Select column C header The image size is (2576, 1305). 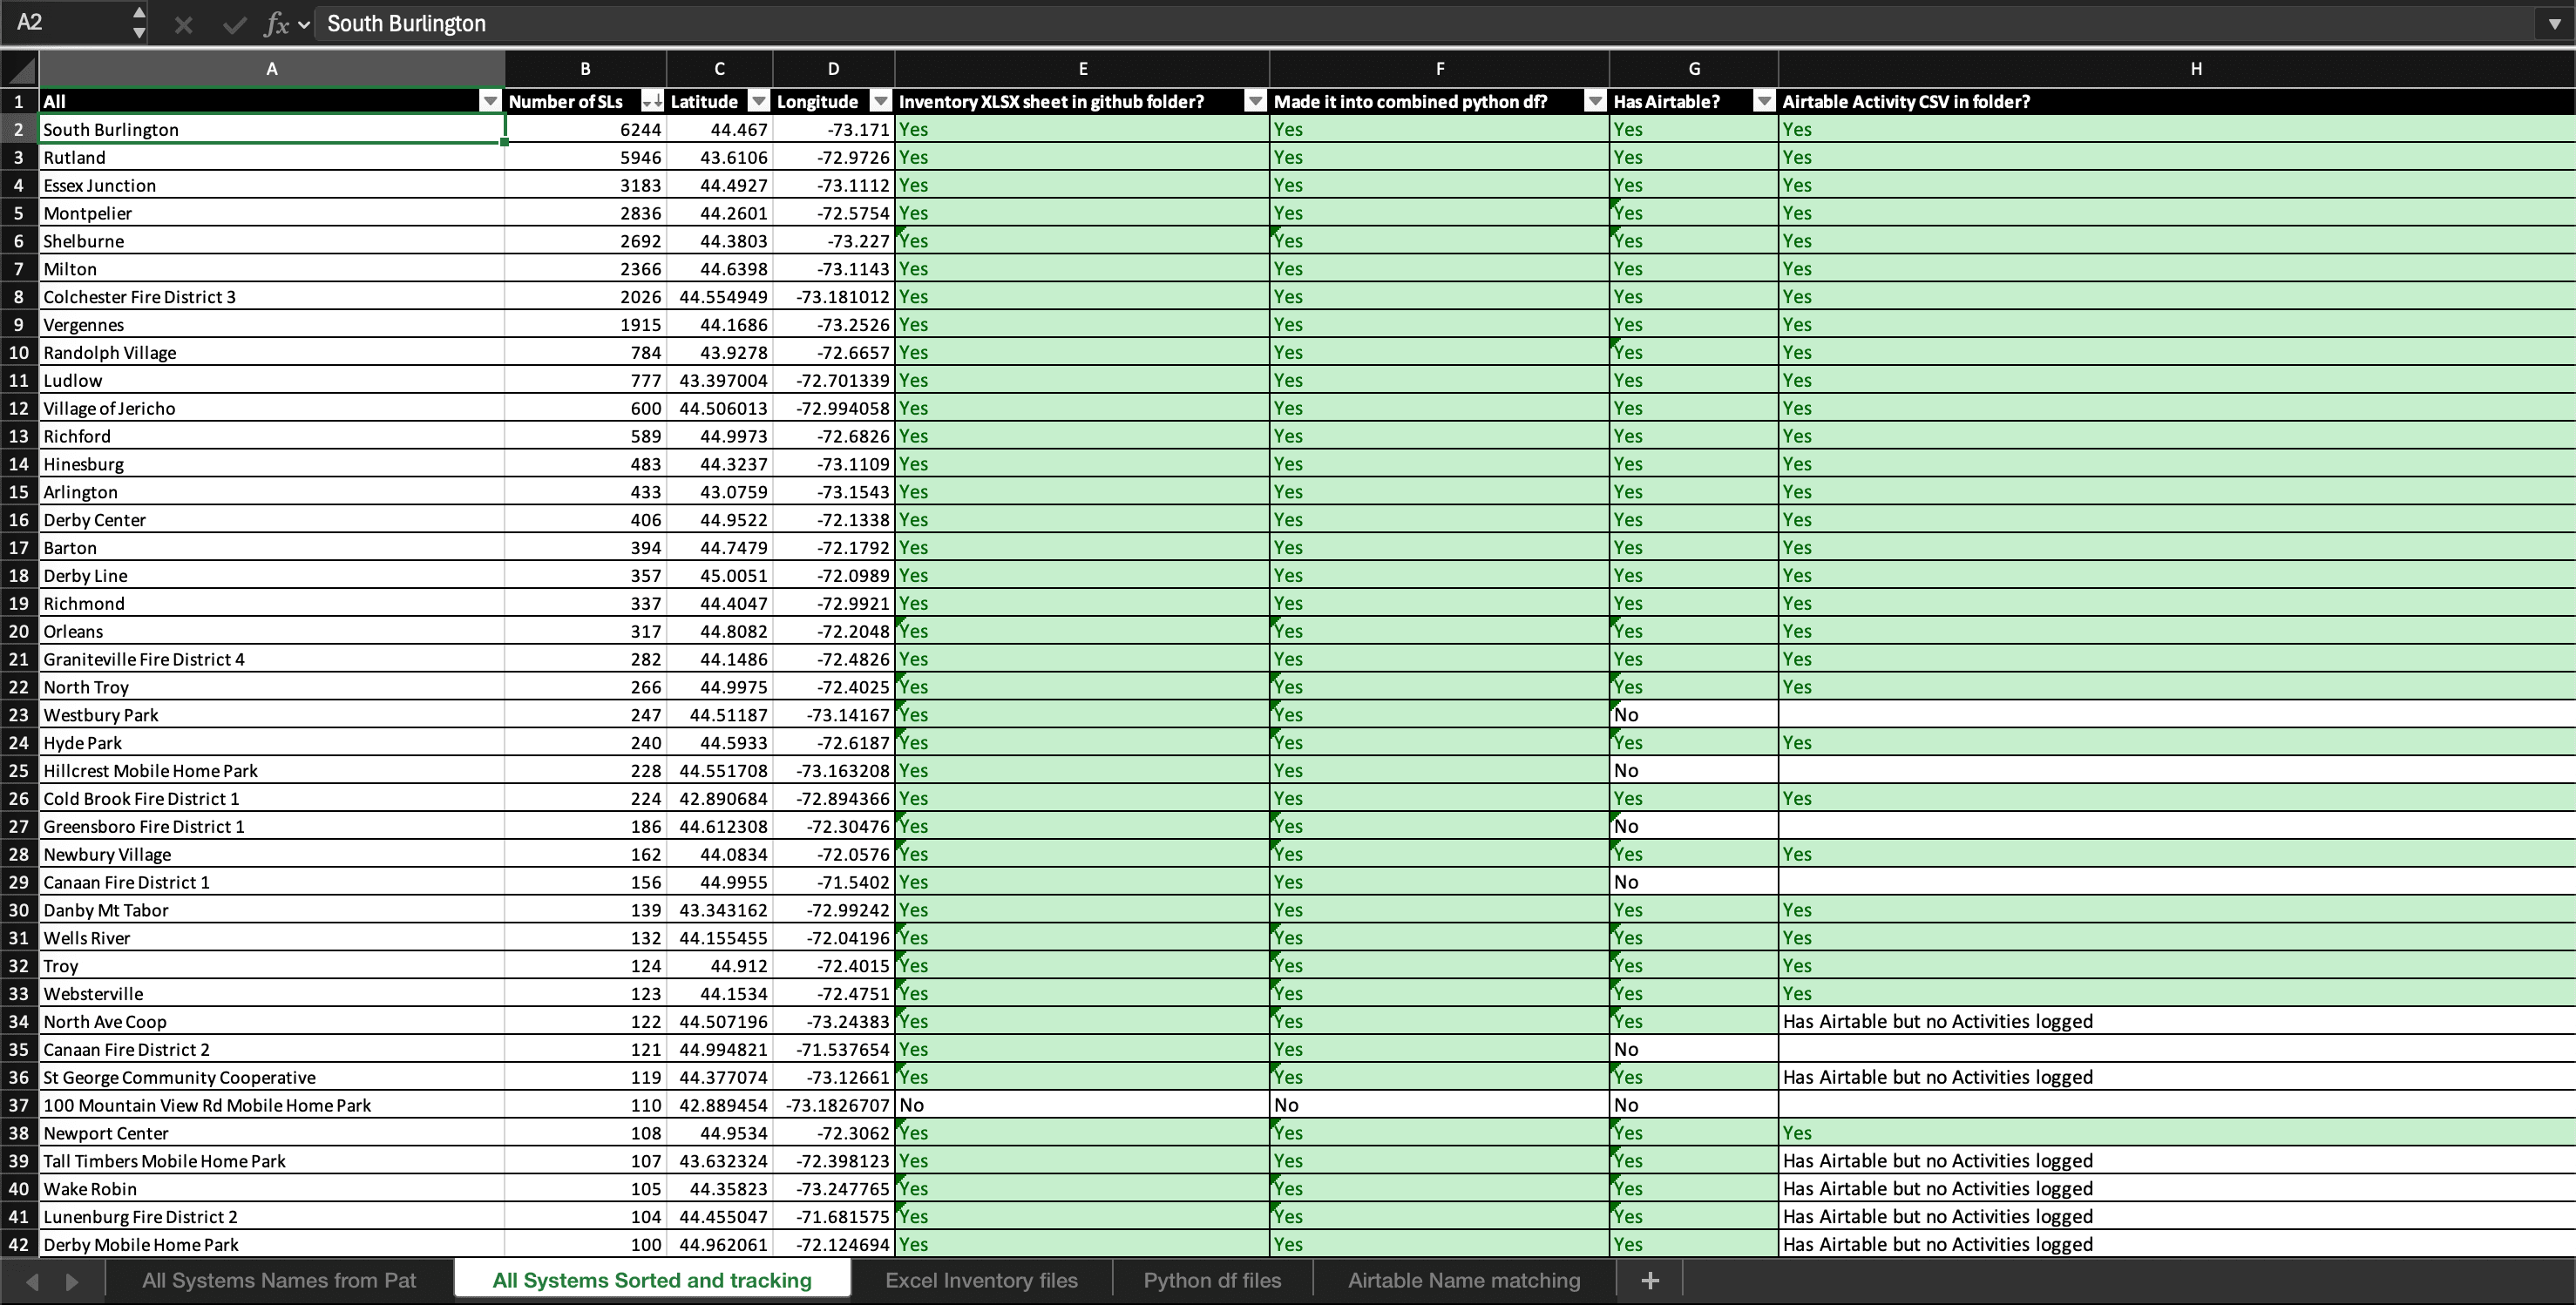pyautogui.click(x=719, y=69)
